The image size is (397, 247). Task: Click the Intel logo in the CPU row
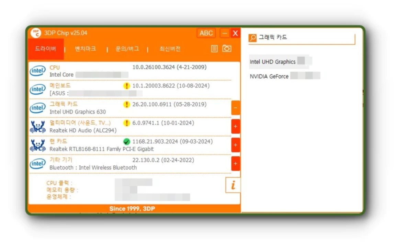pos(38,71)
